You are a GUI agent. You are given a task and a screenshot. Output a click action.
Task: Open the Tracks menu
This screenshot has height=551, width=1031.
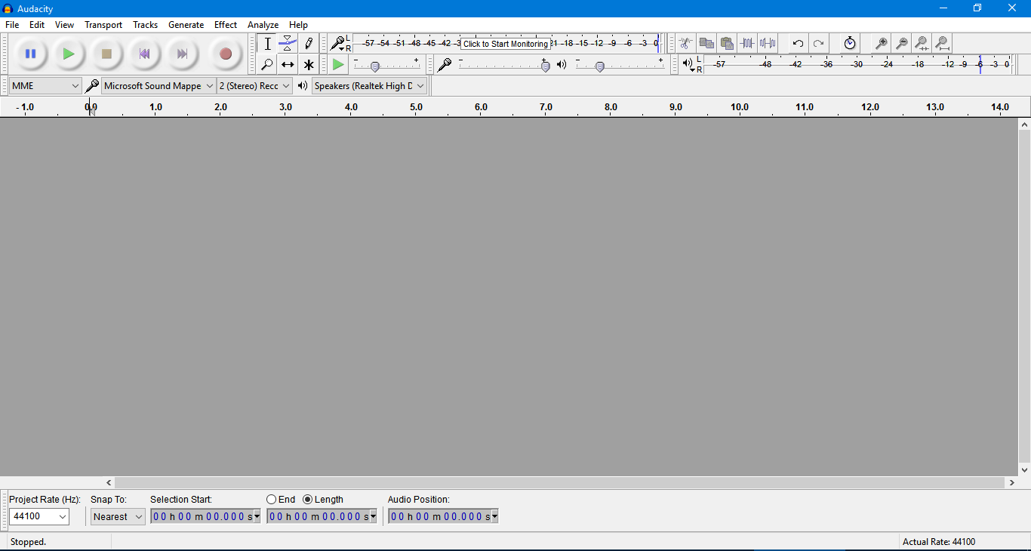[145, 25]
